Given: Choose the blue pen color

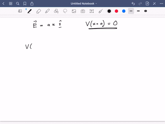Looking at the screenshot, I should click(x=124, y=11).
